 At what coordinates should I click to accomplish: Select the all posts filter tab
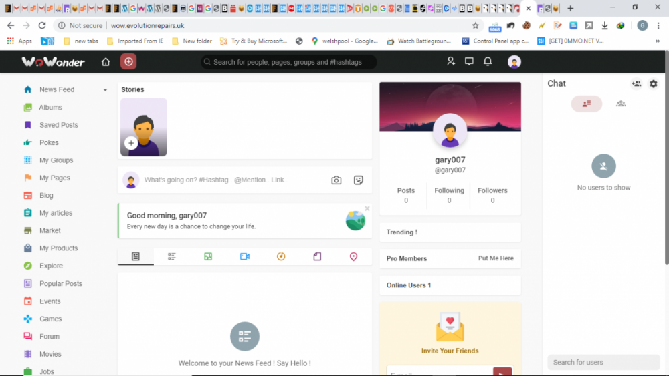(136, 256)
